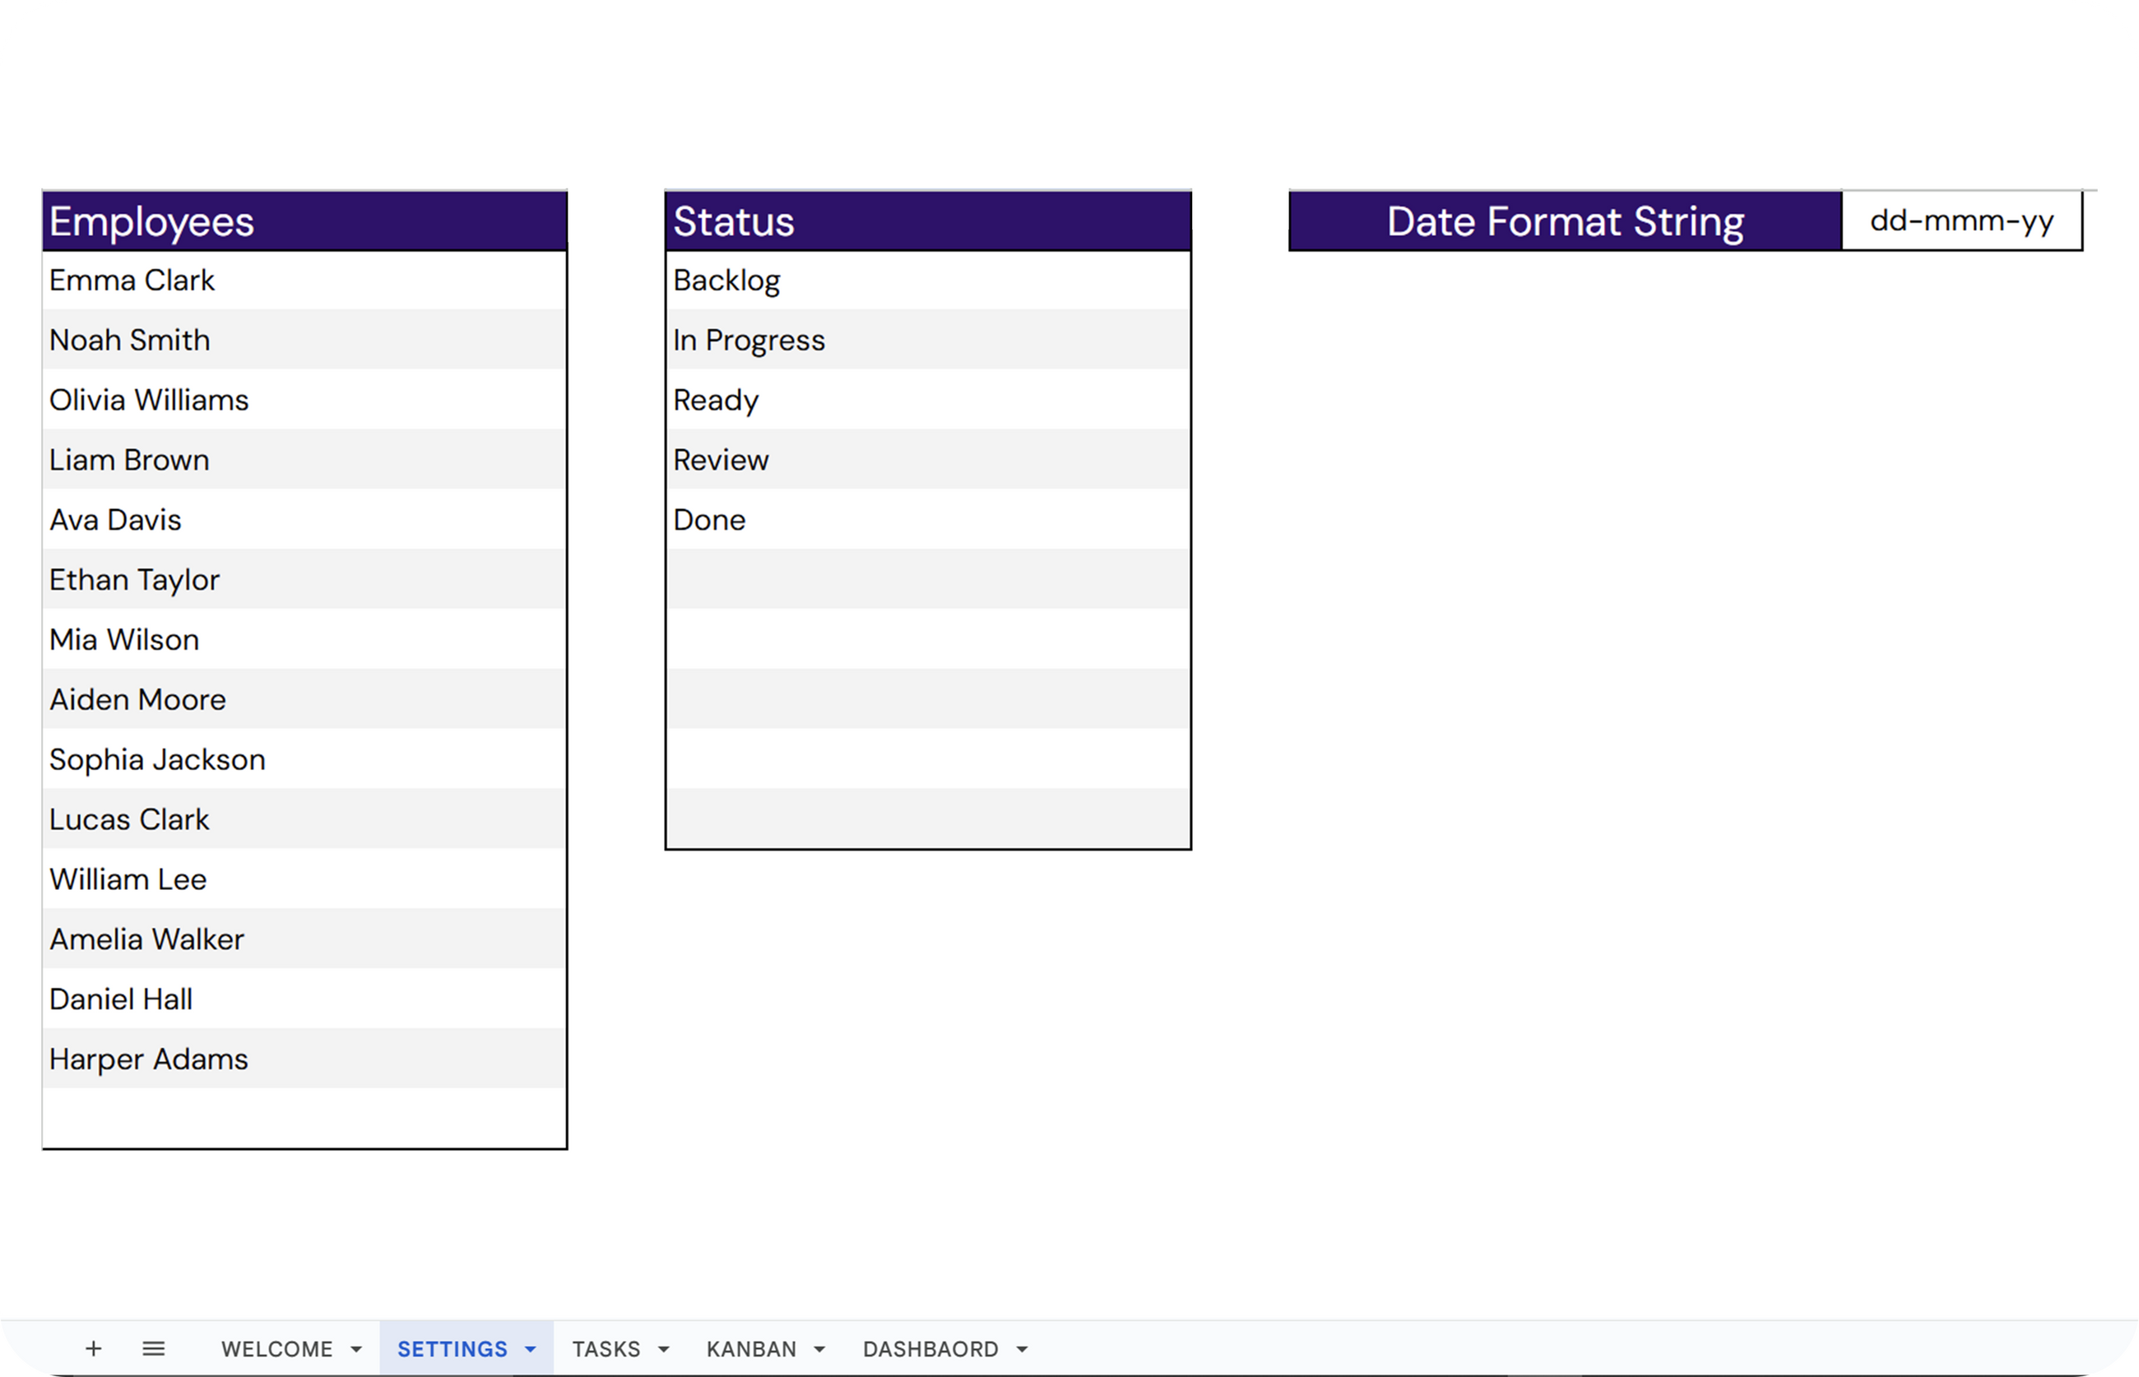Open the TASKS tab dropdown arrow
2139x1377 pixels.
click(x=664, y=1349)
